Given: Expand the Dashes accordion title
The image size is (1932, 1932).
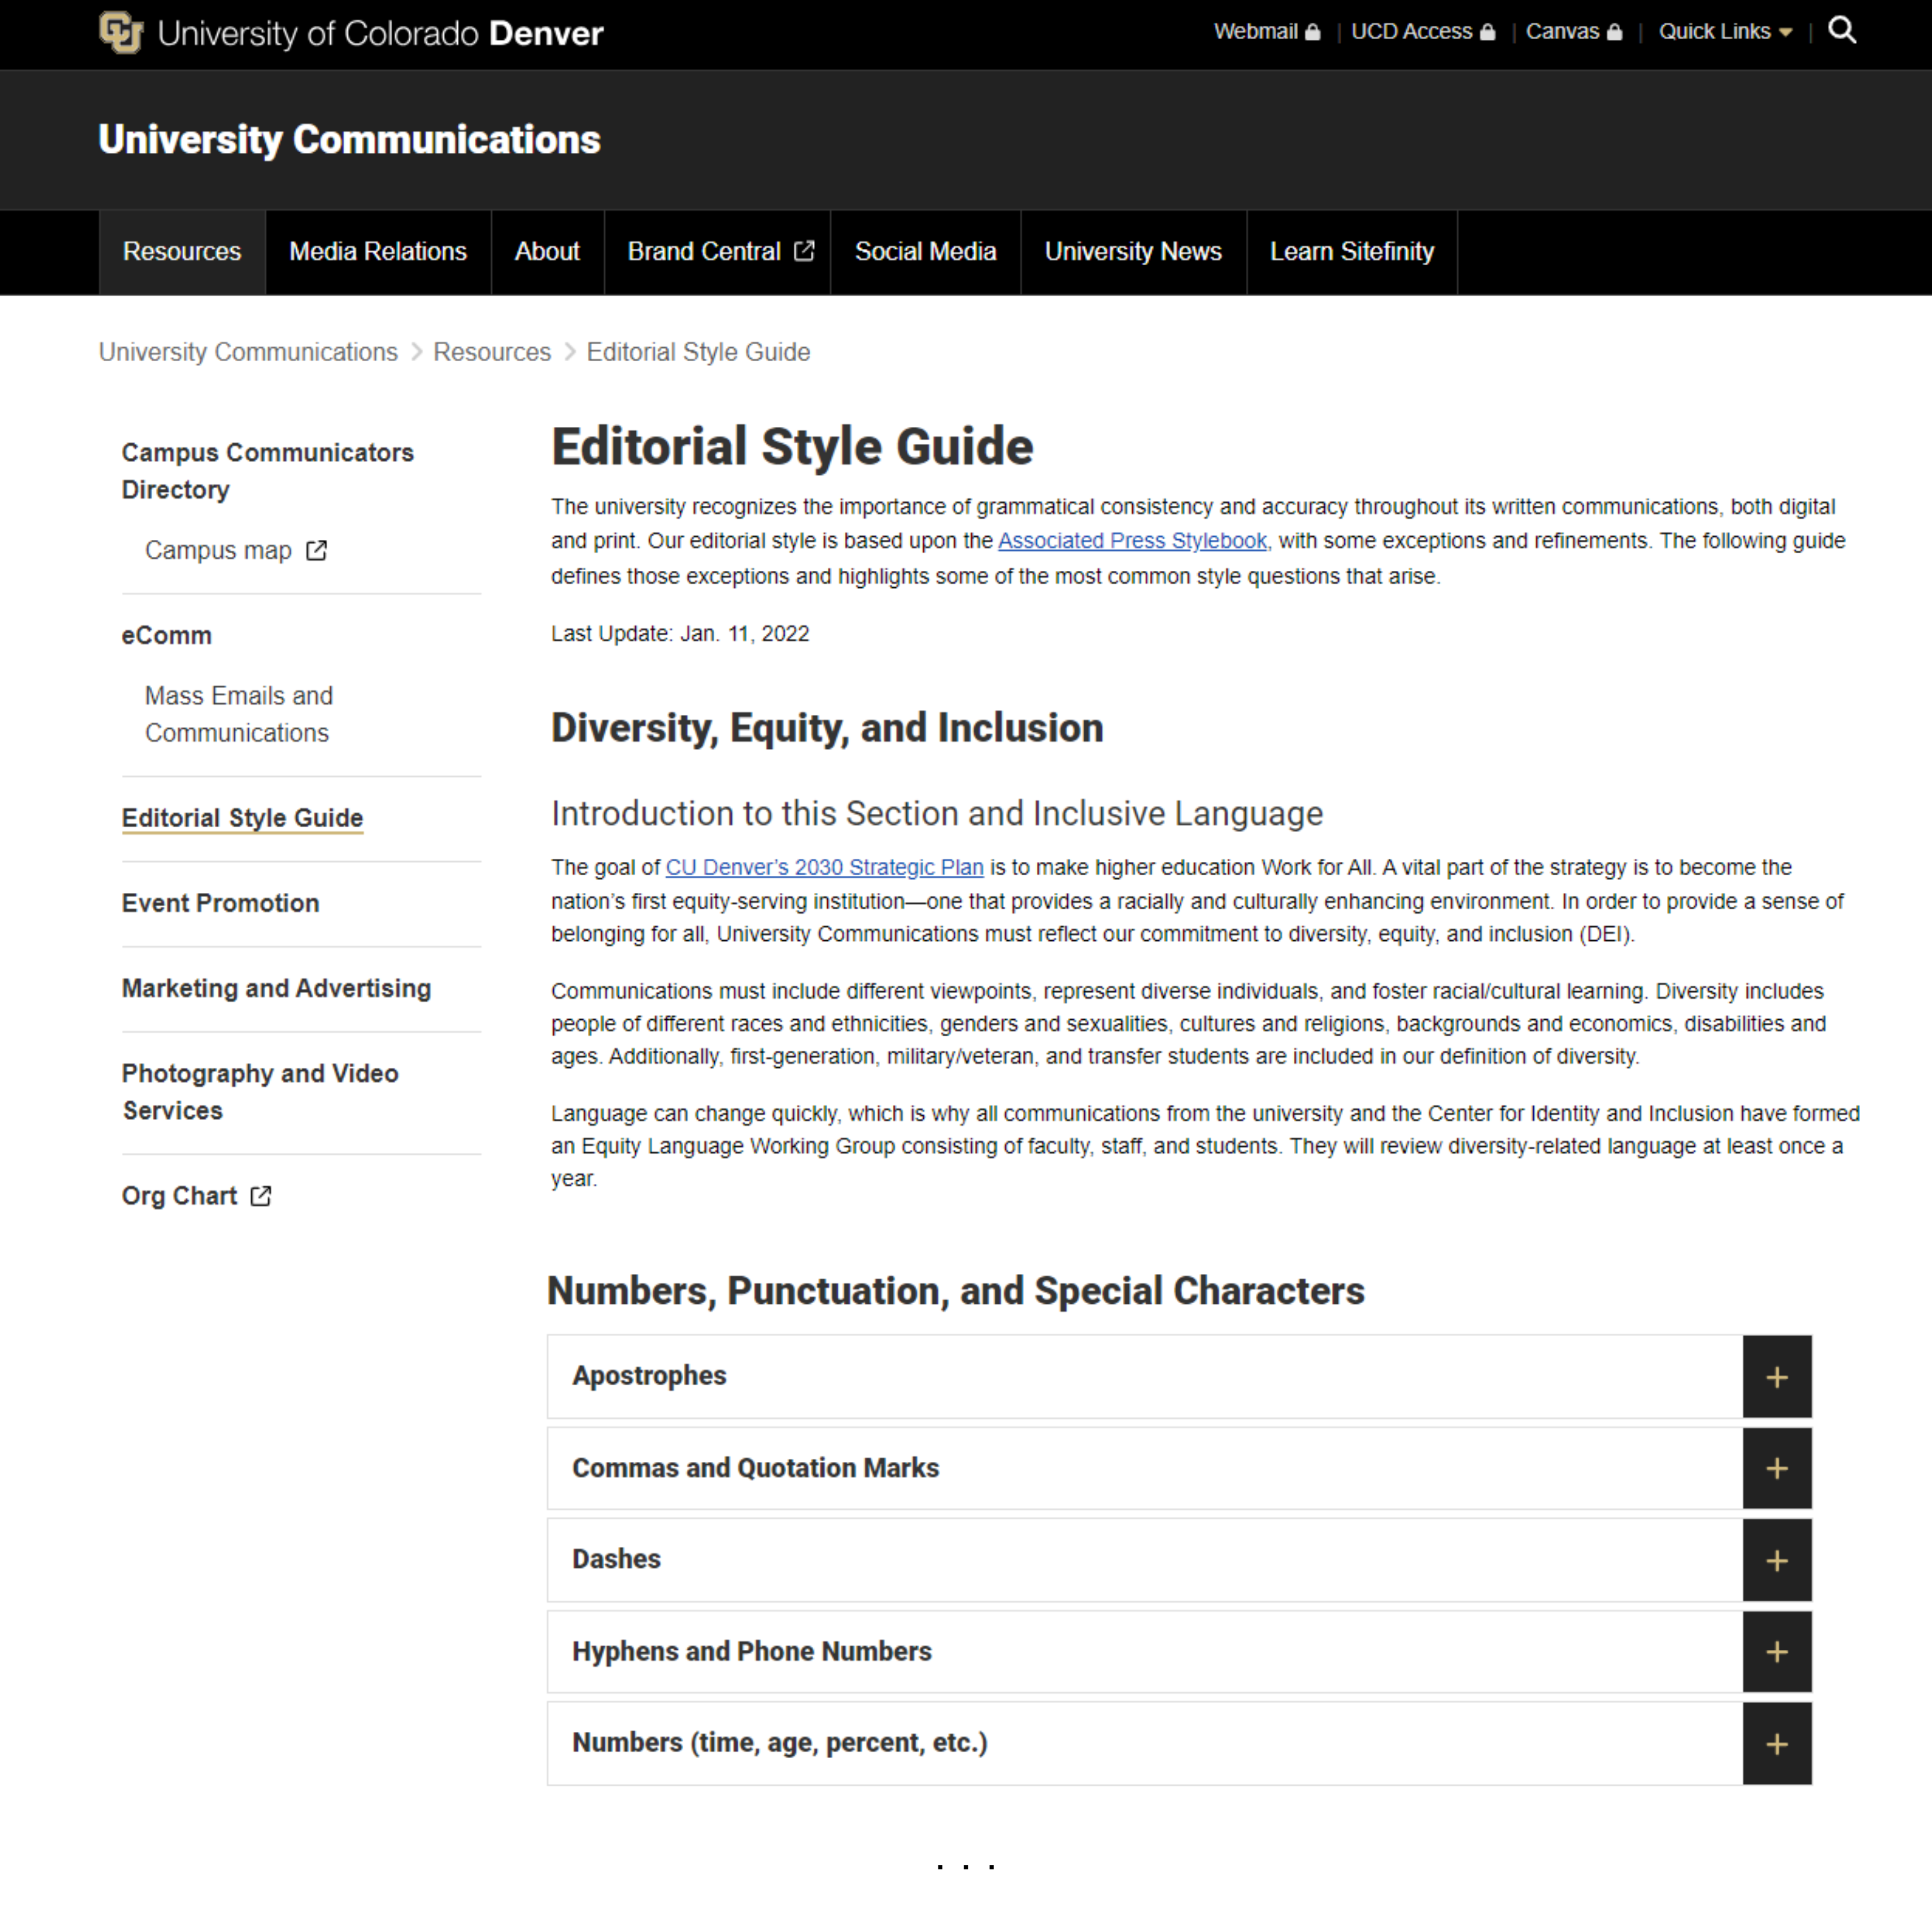Looking at the screenshot, I should click(x=616, y=1559).
